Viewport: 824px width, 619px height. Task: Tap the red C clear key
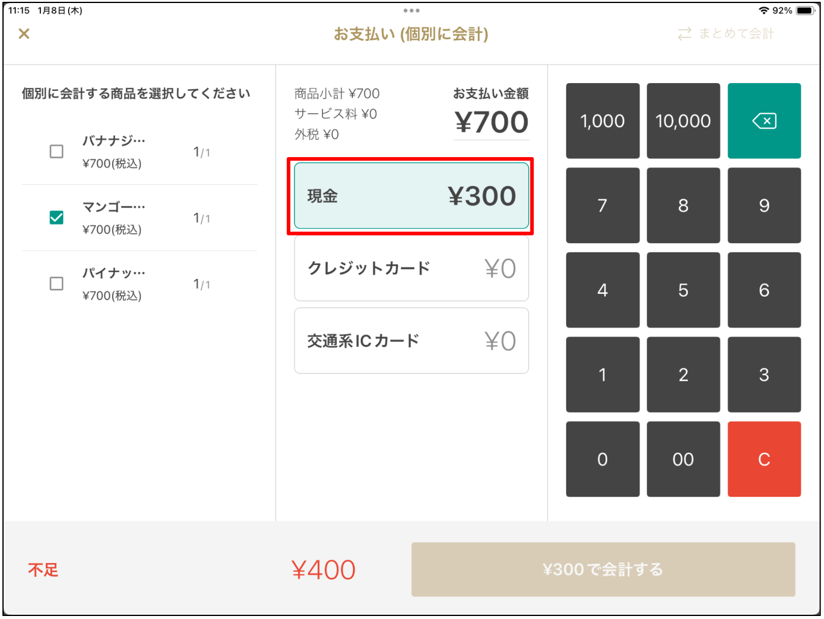(x=764, y=459)
